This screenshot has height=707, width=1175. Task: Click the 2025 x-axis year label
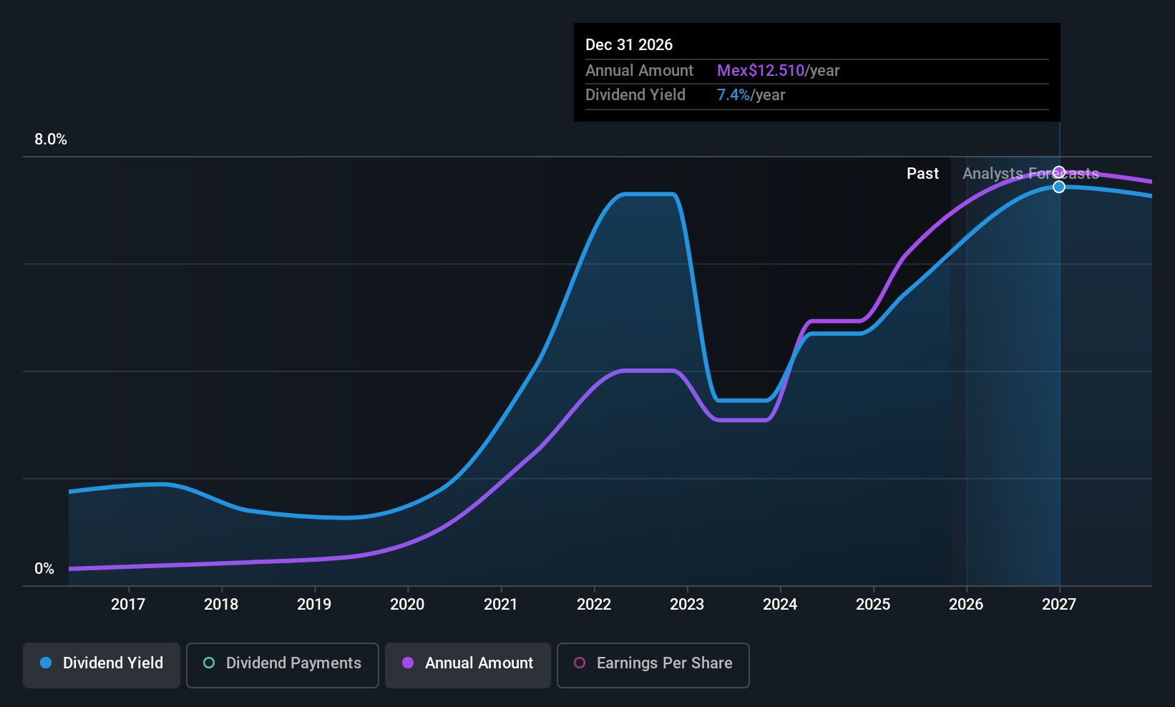[x=873, y=605]
